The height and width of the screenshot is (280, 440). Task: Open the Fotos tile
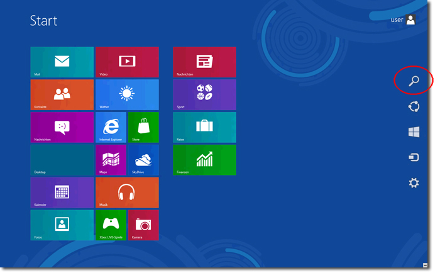click(62, 225)
